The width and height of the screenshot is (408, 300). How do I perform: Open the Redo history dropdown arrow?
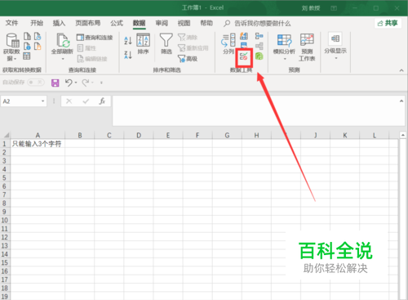coord(93,83)
